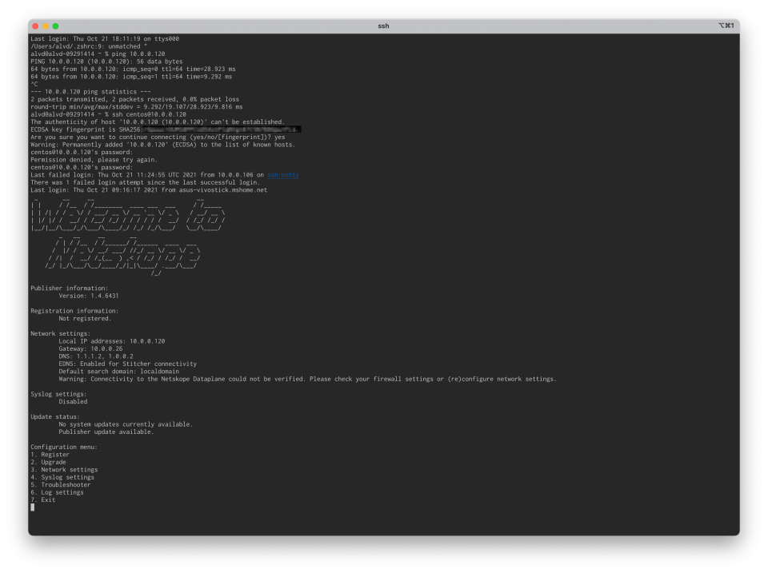Select menu option '7. Exit'
The height and width of the screenshot is (573, 768).
(43, 500)
